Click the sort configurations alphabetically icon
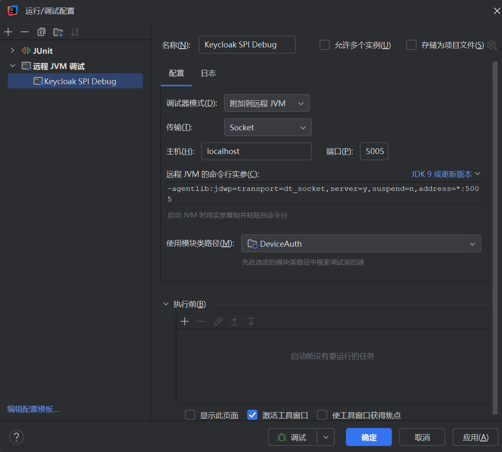 (74, 32)
